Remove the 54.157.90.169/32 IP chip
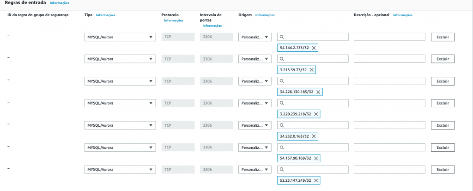The image size is (473, 191). pyautogui.click(x=316, y=158)
